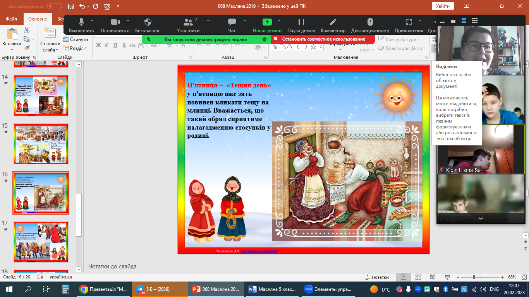Open the Windows Start menu
Viewport: 529px width, 297px height.
click(x=9, y=289)
